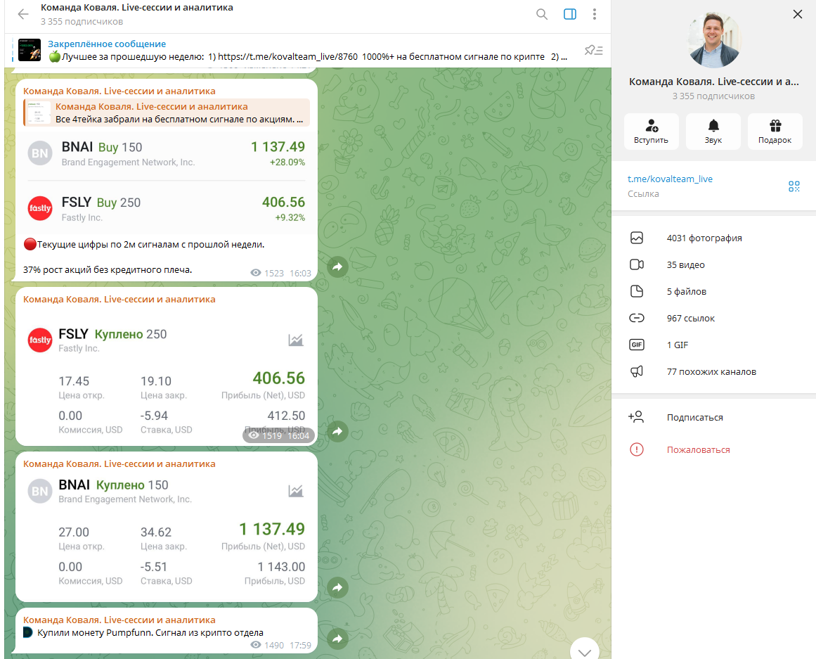Toggle the right info sidebar panel

[x=569, y=14]
